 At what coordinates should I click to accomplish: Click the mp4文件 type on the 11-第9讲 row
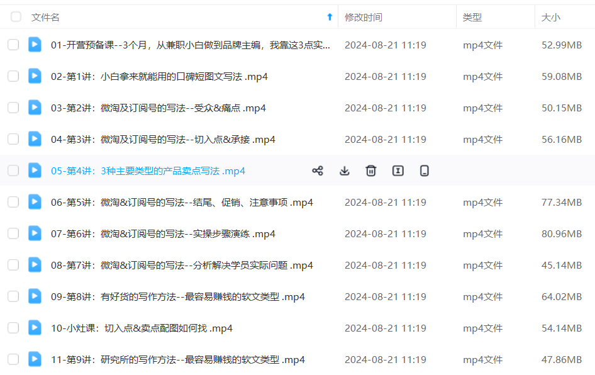482,360
